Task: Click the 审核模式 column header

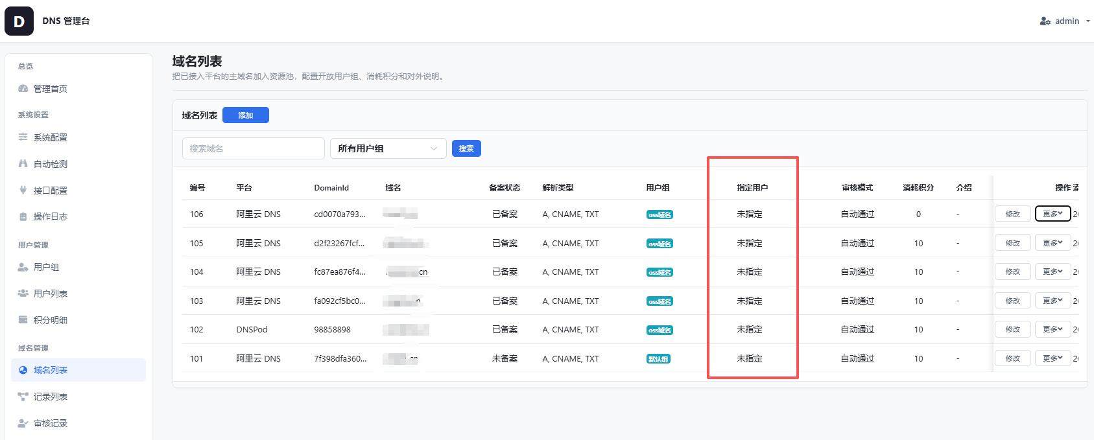Action: pyautogui.click(x=857, y=188)
